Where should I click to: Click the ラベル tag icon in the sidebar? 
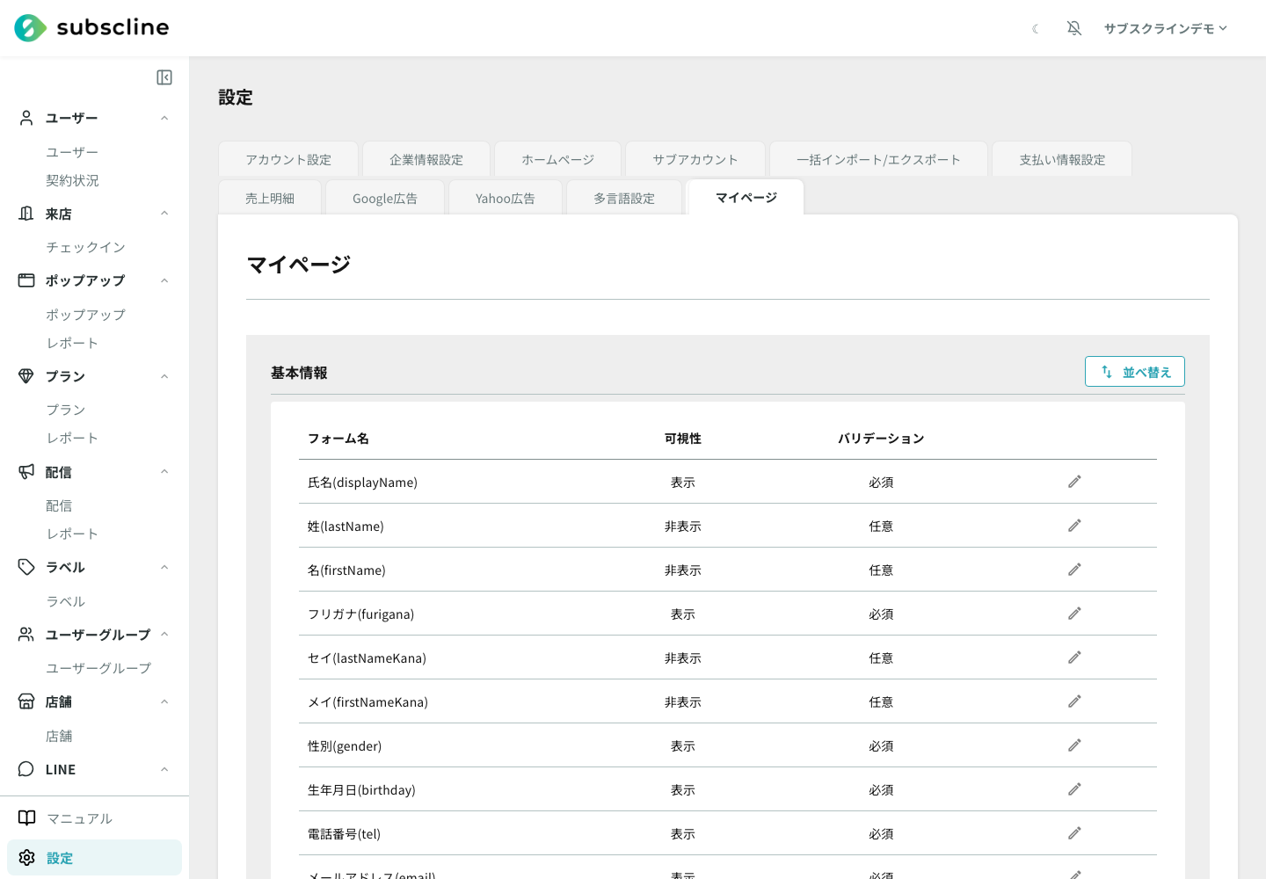(26, 567)
